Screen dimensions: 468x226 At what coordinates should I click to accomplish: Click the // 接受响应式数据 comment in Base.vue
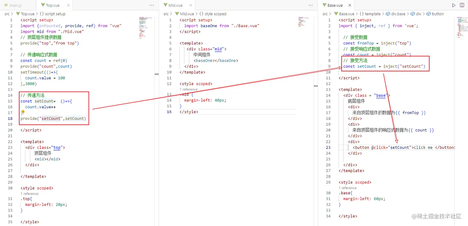pyautogui.click(x=362, y=49)
